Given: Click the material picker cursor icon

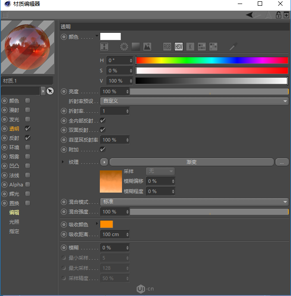Looking at the screenshot, I should 50,91.
